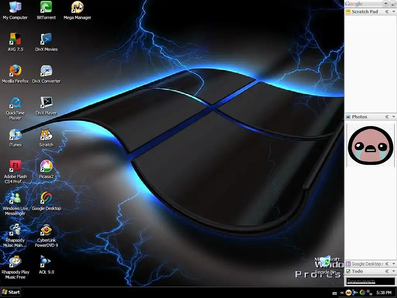Open AVG 7.5 antivirus shortcut
Viewport: 397px width, 298px height.
pos(15,43)
